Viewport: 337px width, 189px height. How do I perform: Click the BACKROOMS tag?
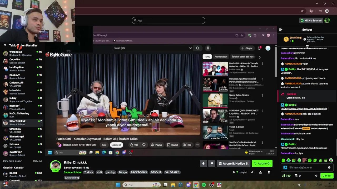click(139, 172)
